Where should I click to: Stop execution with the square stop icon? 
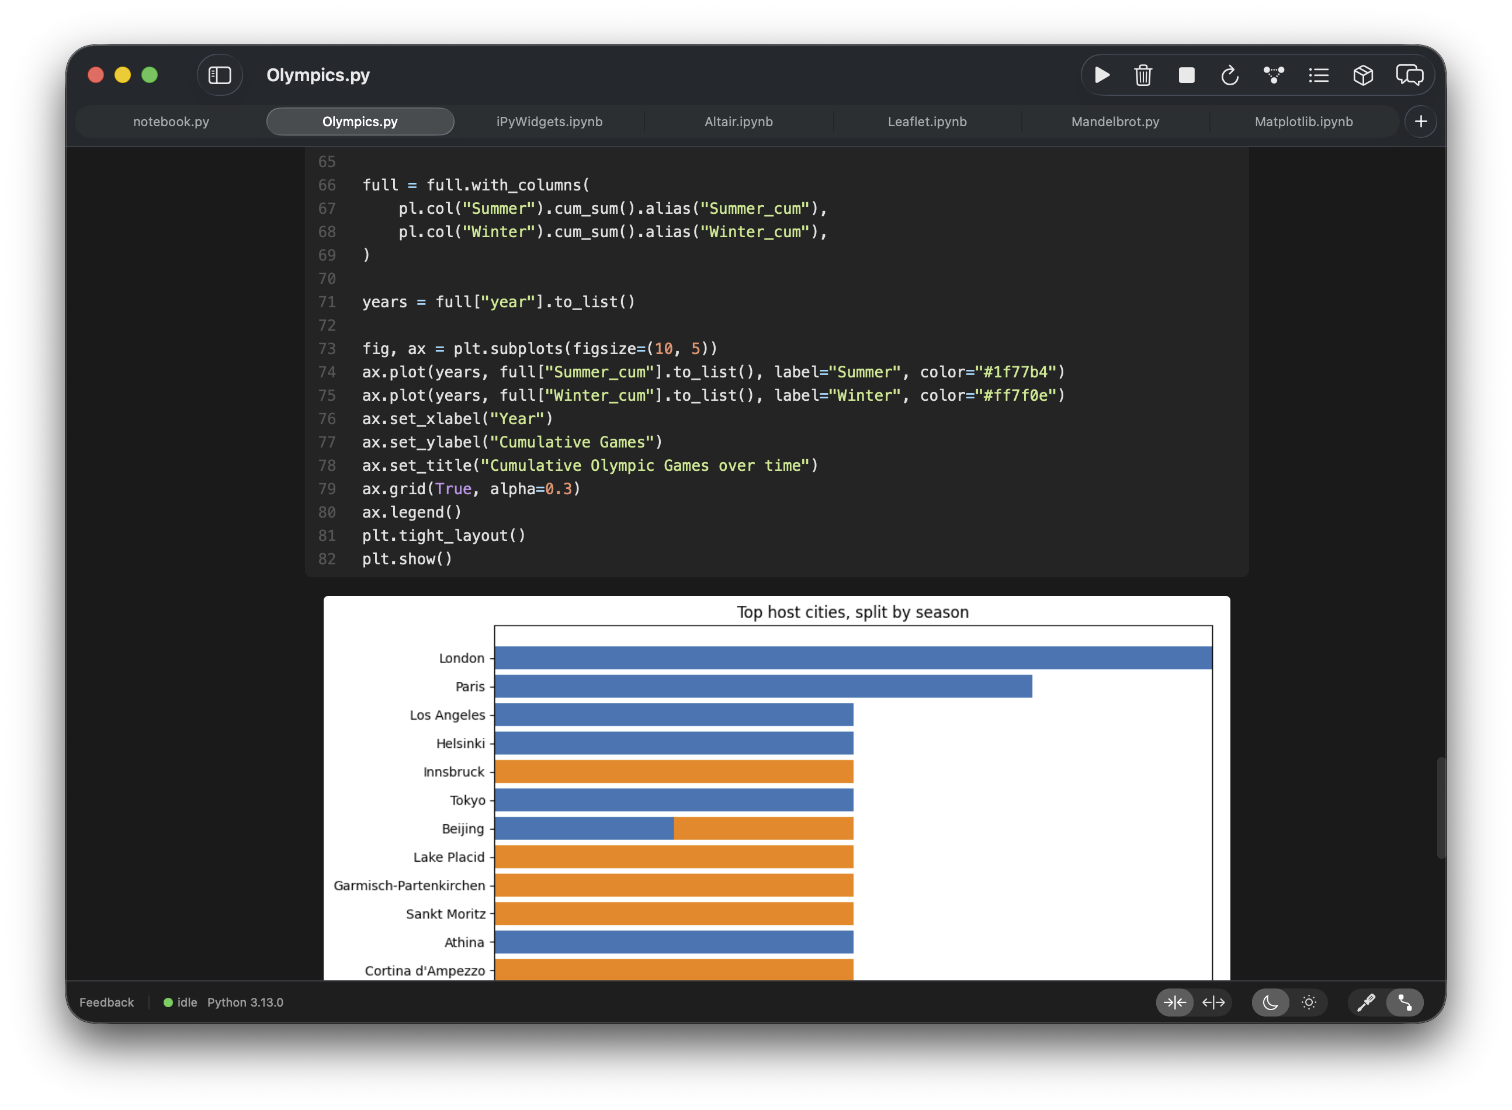[x=1187, y=75]
